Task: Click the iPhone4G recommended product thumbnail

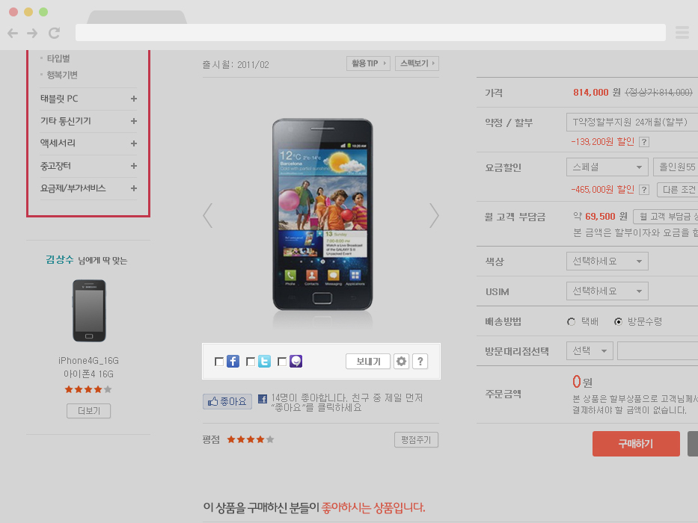Action: 89,310
